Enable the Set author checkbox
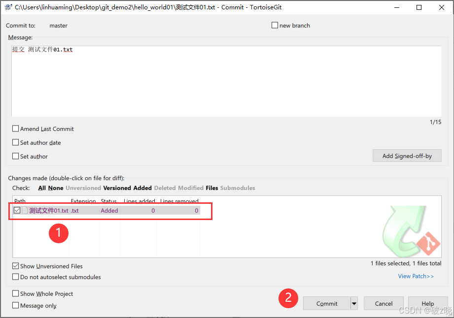The height and width of the screenshot is (318, 454). 16,157
